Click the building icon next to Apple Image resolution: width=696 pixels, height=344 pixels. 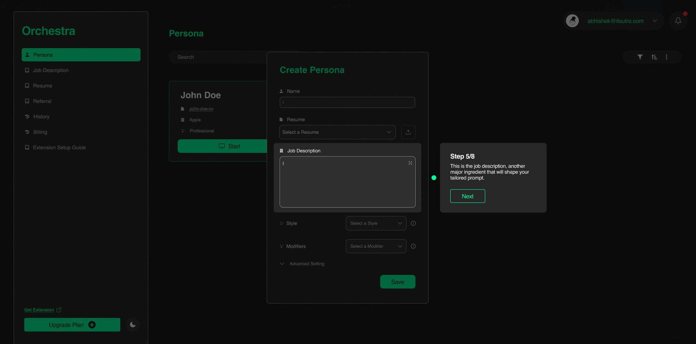(x=182, y=120)
